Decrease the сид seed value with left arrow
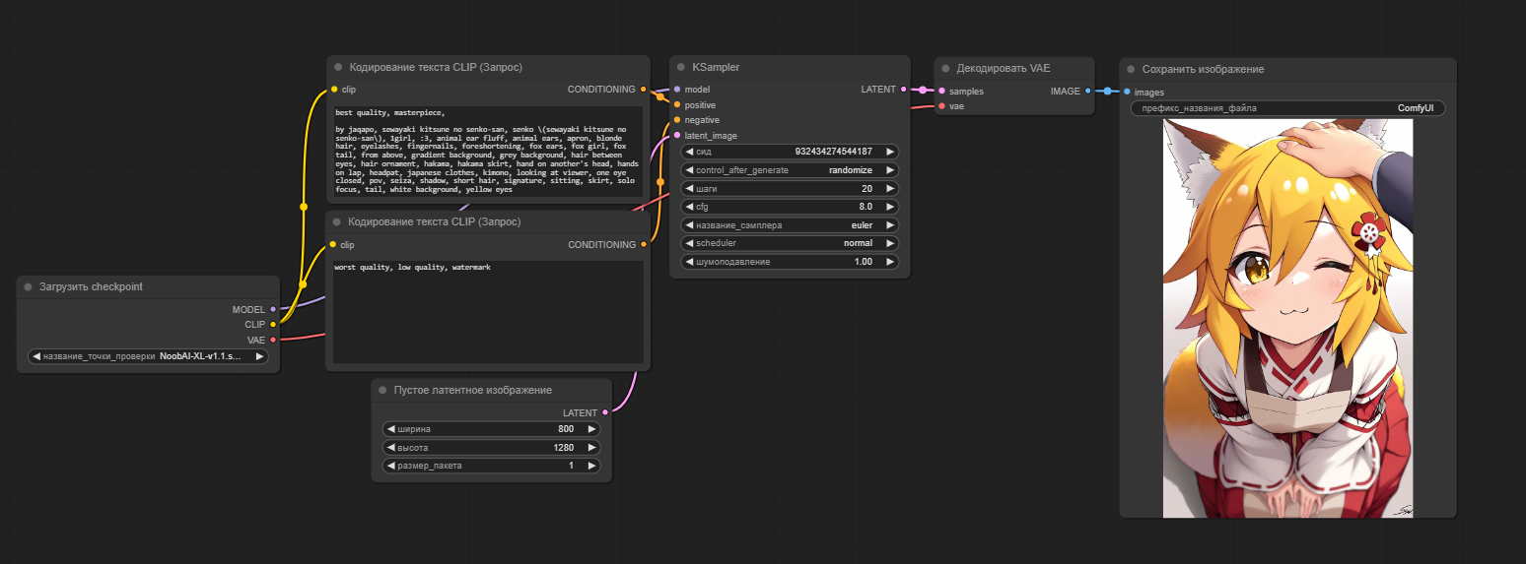 (690, 152)
